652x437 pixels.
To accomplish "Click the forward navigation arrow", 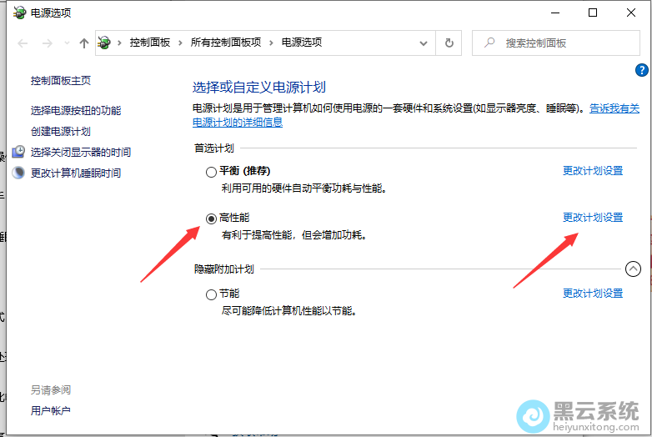I will 47,43.
